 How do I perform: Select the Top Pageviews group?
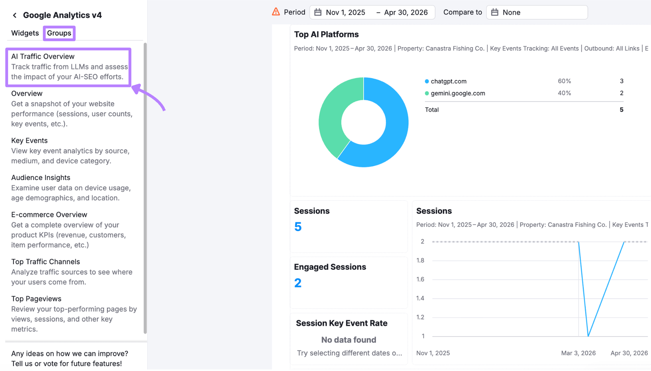74,314
